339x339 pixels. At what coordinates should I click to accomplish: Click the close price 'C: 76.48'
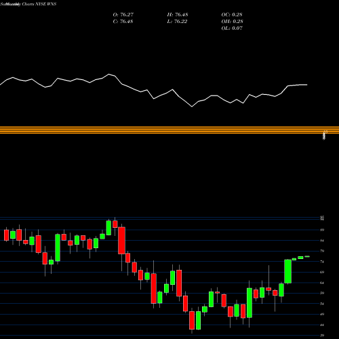123,21
